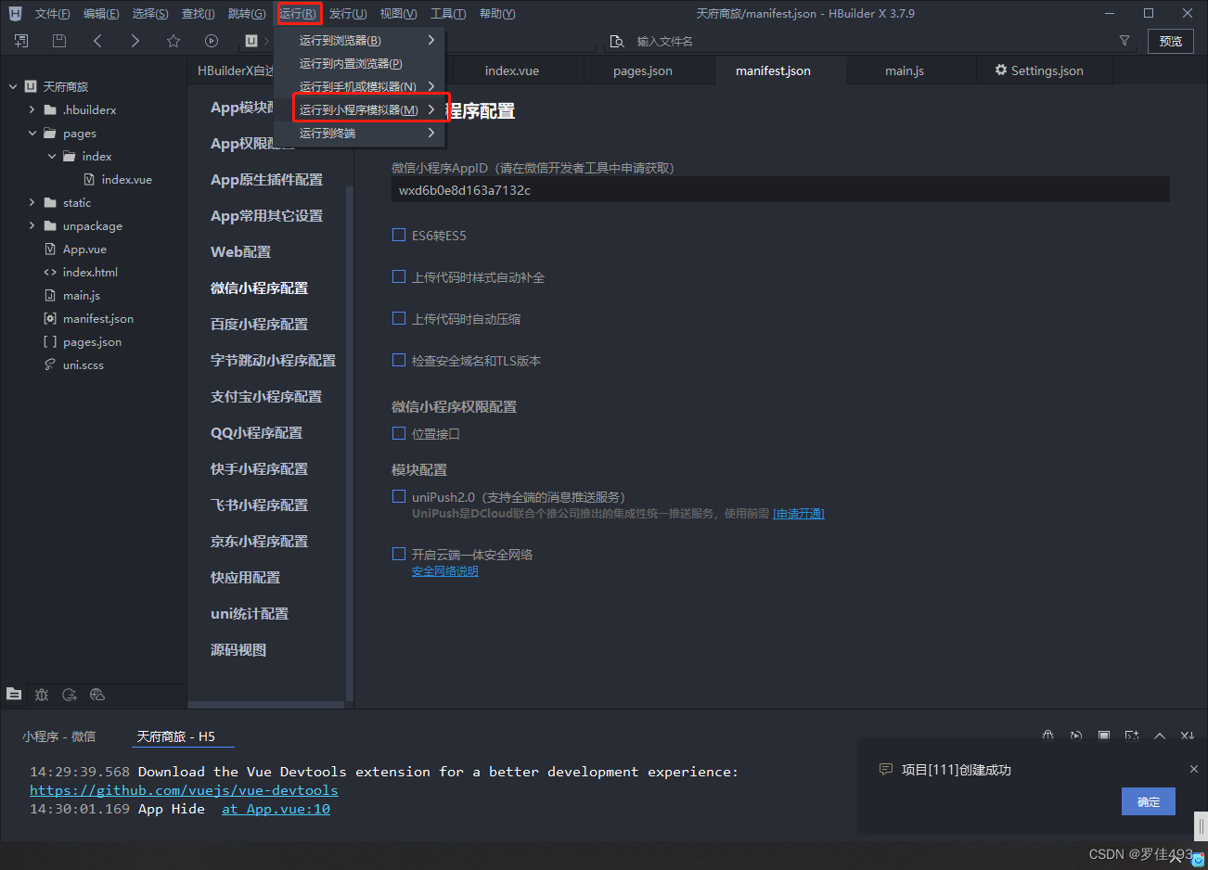Expand the unpackage folder

click(32, 225)
